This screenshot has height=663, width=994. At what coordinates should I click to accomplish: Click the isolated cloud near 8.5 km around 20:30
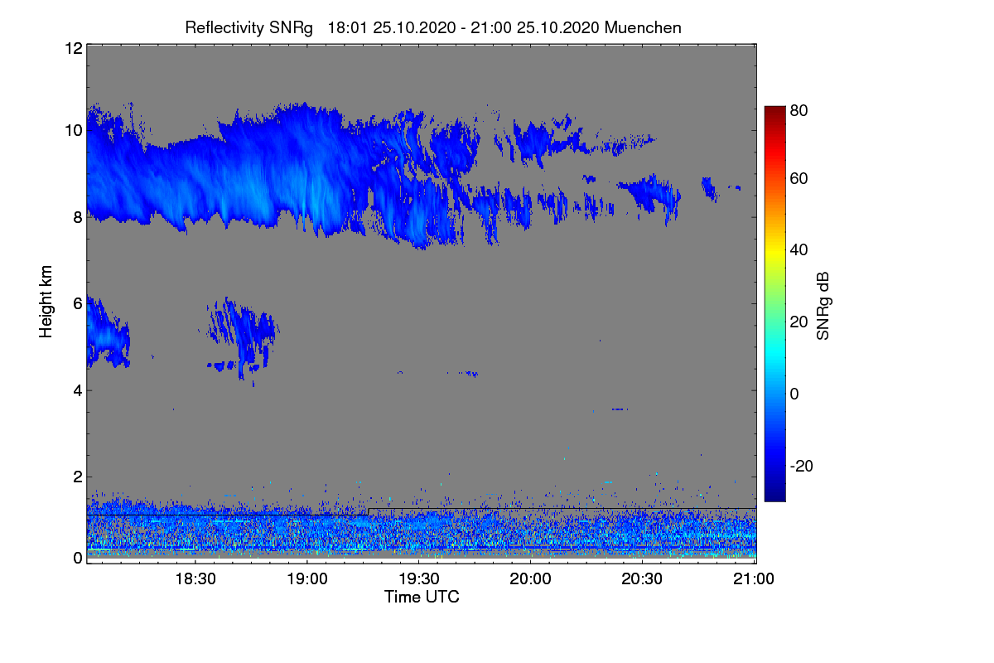tap(652, 195)
